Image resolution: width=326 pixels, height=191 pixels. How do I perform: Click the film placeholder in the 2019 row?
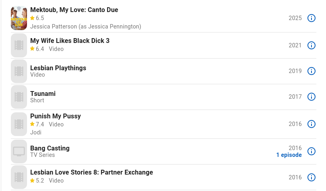[x=19, y=71]
